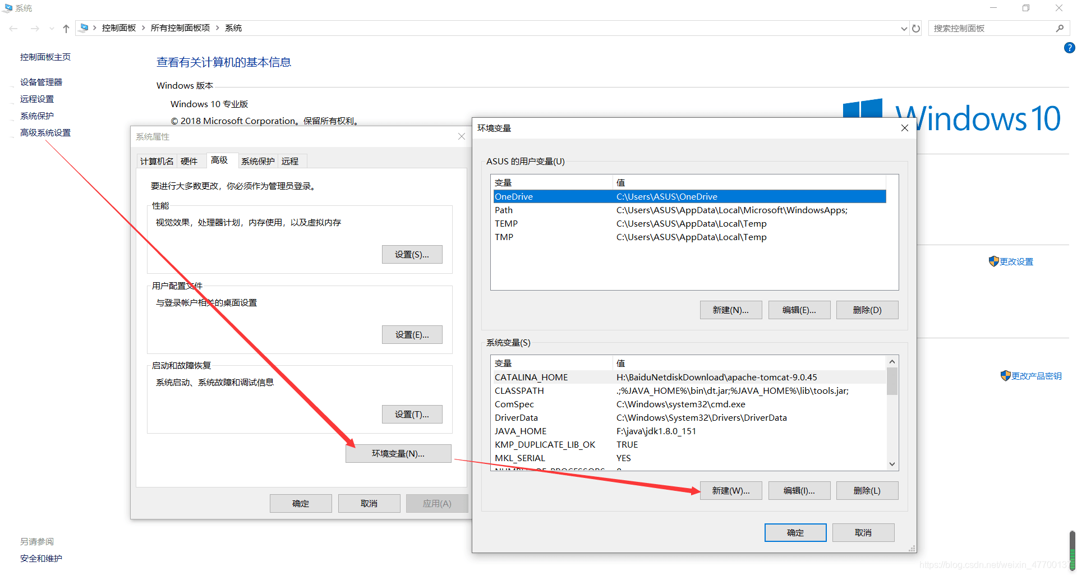
Task: Click the refresh icon beside the address bar
Action: (x=916, y=29)
